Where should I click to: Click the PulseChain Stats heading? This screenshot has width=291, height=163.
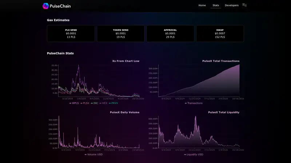(x=60, y=53)
